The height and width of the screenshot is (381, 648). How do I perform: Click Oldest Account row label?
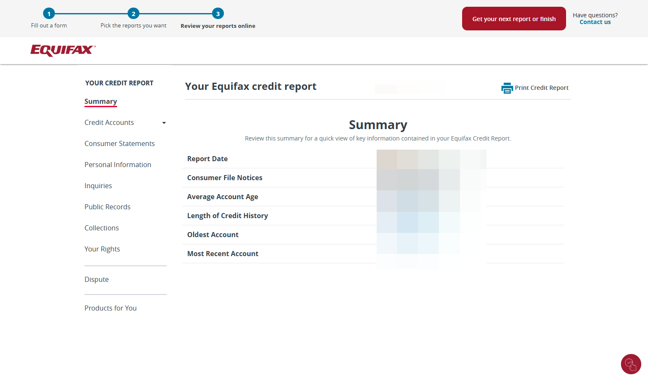point(213,235)
